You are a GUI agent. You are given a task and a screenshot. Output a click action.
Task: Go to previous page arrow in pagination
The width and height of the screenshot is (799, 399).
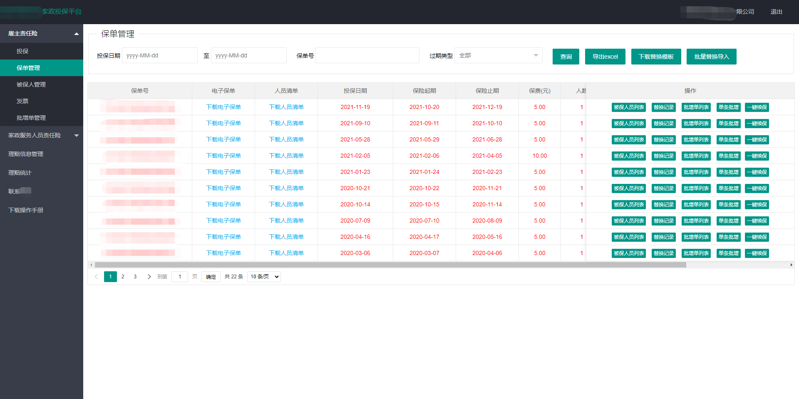96,277
